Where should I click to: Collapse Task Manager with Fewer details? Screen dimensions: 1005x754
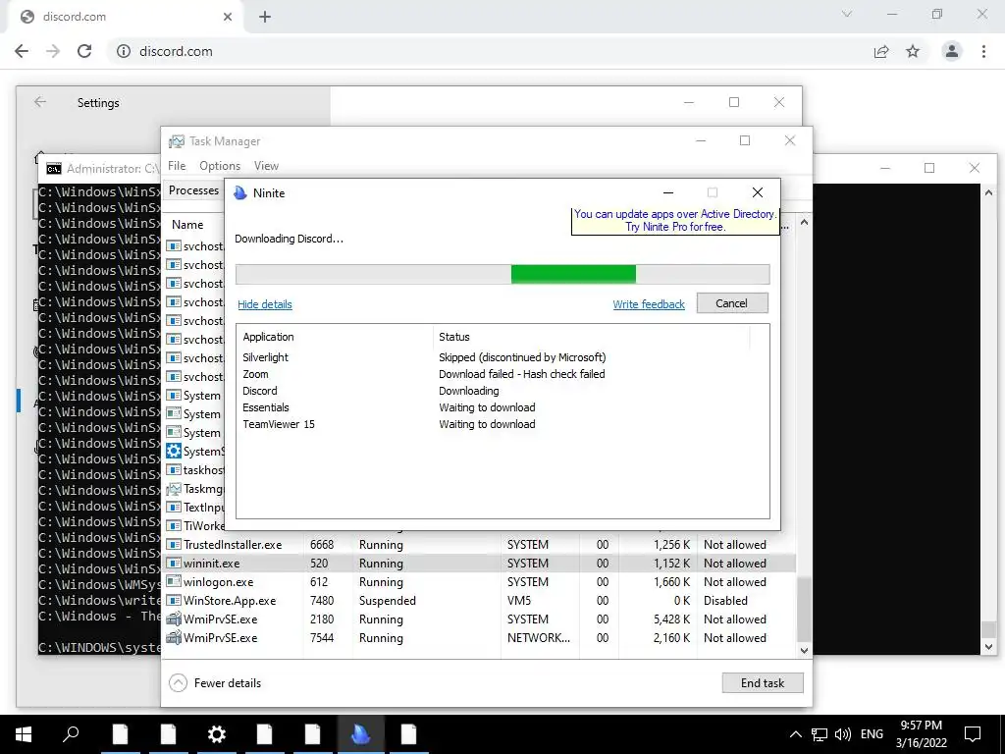click(x=215, y=683)
